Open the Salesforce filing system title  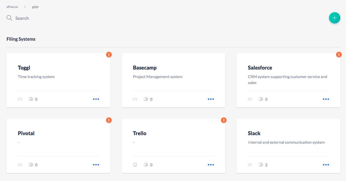(x=260, y=68)
